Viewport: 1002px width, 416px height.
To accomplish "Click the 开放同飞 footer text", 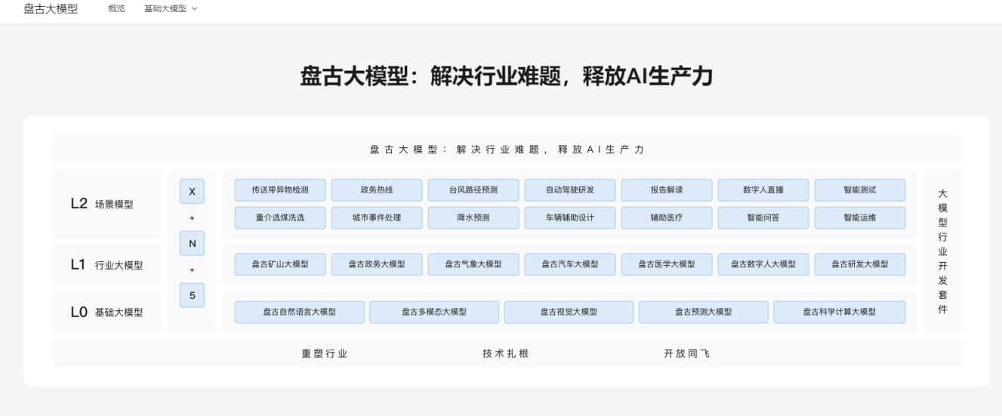I will tap(687, 353).
